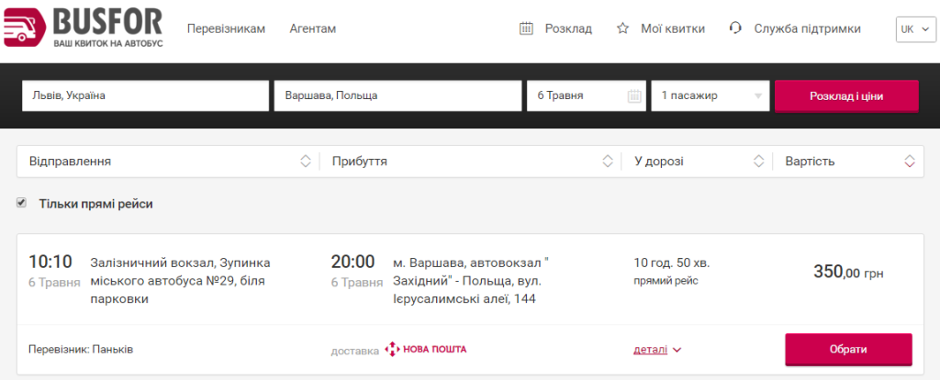This screenshot has height=380, width=940.
Task: Click the Обрати button for 10:10 trip
Action: click(x=848, y=350)
